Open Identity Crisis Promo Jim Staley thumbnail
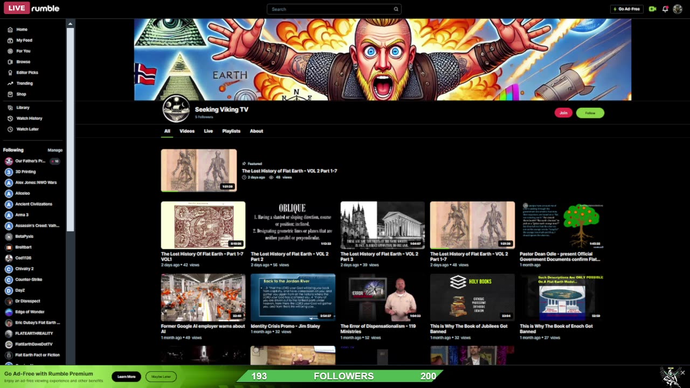This screenshot has width=690, height=388. 293,297
